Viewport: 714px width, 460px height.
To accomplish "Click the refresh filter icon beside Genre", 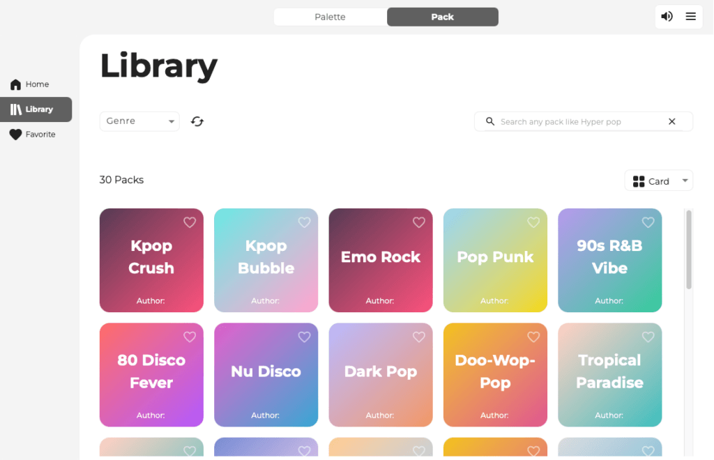I will click(x=197, y=121).
